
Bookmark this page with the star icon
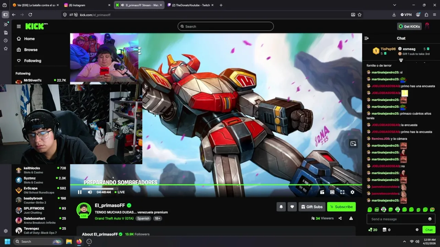360,15
